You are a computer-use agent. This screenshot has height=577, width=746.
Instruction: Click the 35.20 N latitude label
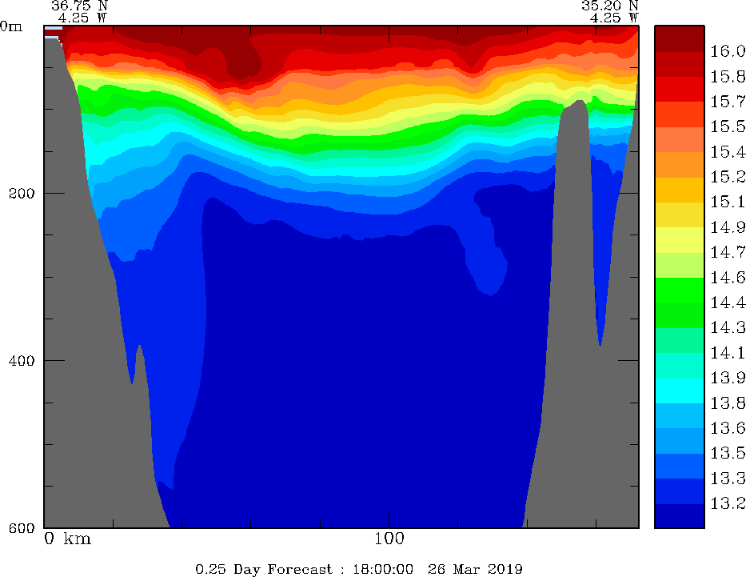(609, 6)
